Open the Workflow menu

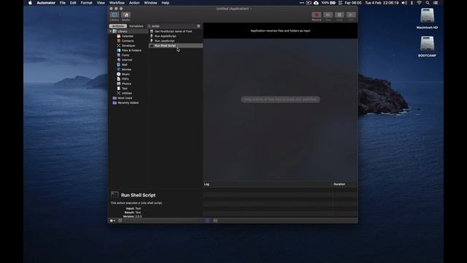click(x=117, y=3)
